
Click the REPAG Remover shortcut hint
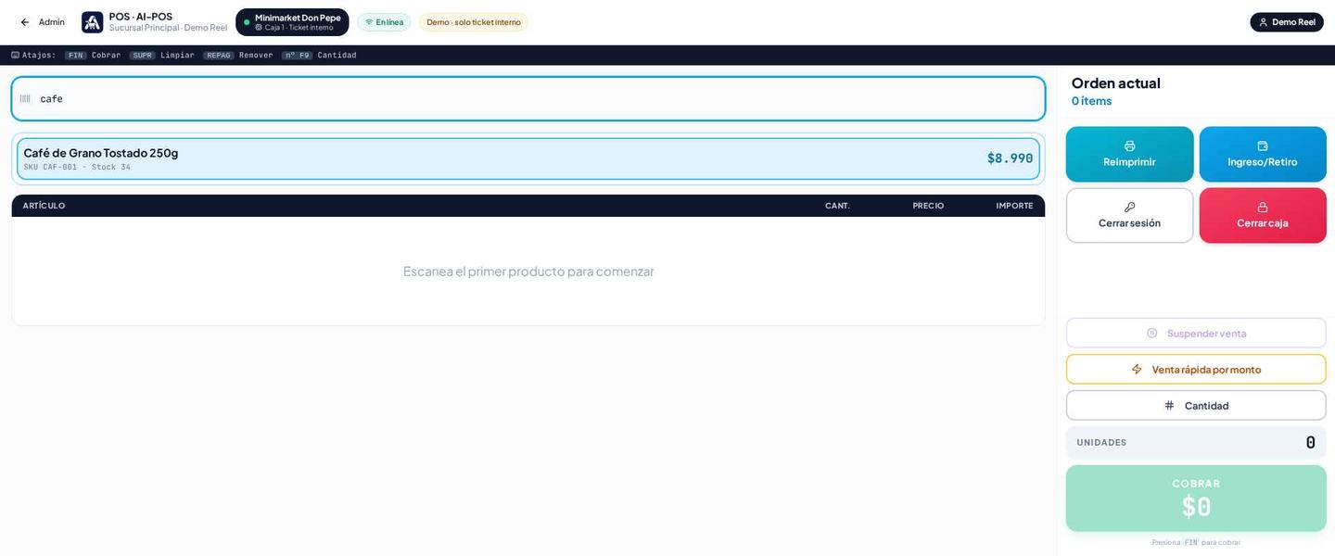(238, 56)
